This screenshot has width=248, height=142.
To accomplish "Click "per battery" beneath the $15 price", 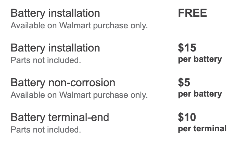I will pos(200,59).
